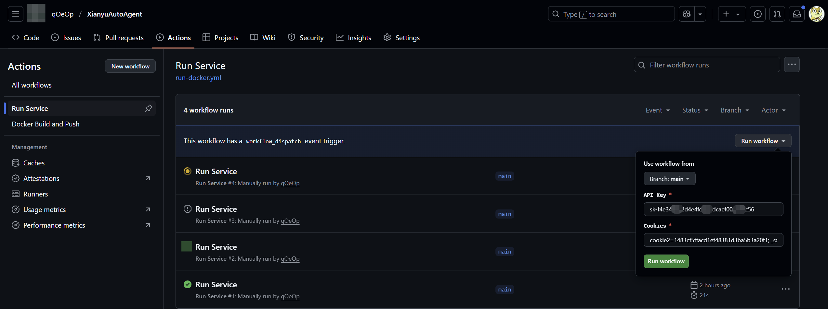This screenshot has height=309, width=828.
Task: Open the XianyuAutoAgent repository link
Action: 114,14
